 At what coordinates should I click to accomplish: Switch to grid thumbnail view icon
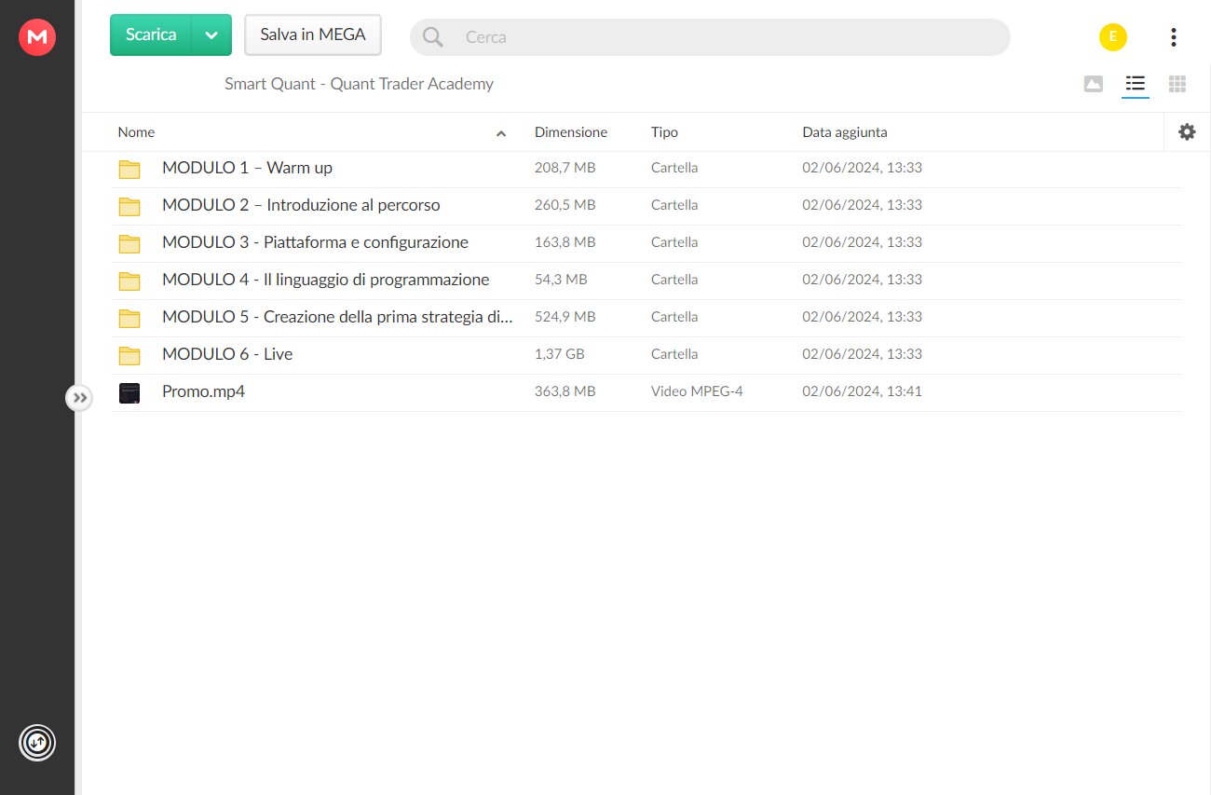coord(1177,84)
